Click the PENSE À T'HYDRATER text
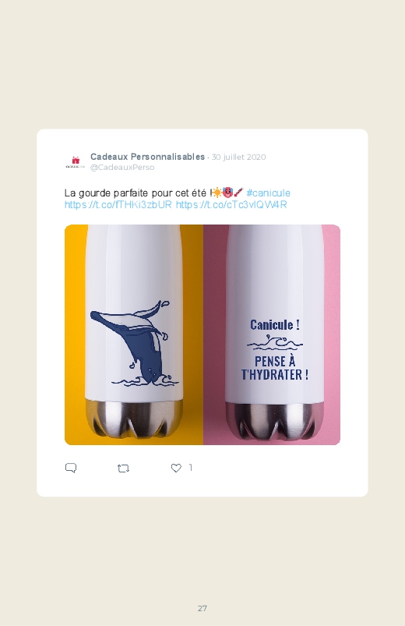 [x=275, y=368]
